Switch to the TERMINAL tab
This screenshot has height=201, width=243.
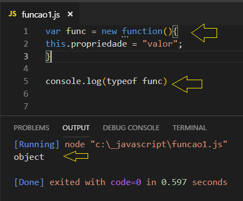pos(190,127)
